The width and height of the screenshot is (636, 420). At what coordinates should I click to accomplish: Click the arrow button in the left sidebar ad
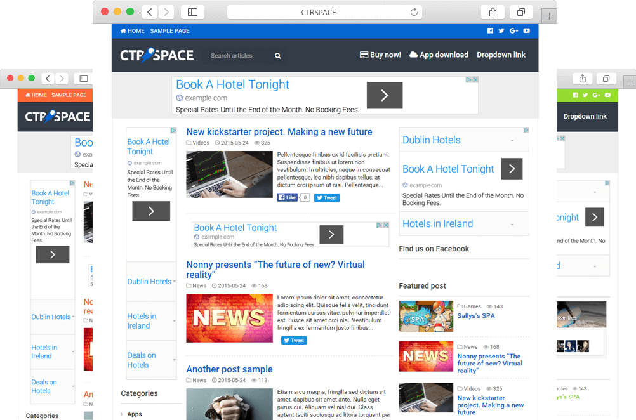pos(151,211)
